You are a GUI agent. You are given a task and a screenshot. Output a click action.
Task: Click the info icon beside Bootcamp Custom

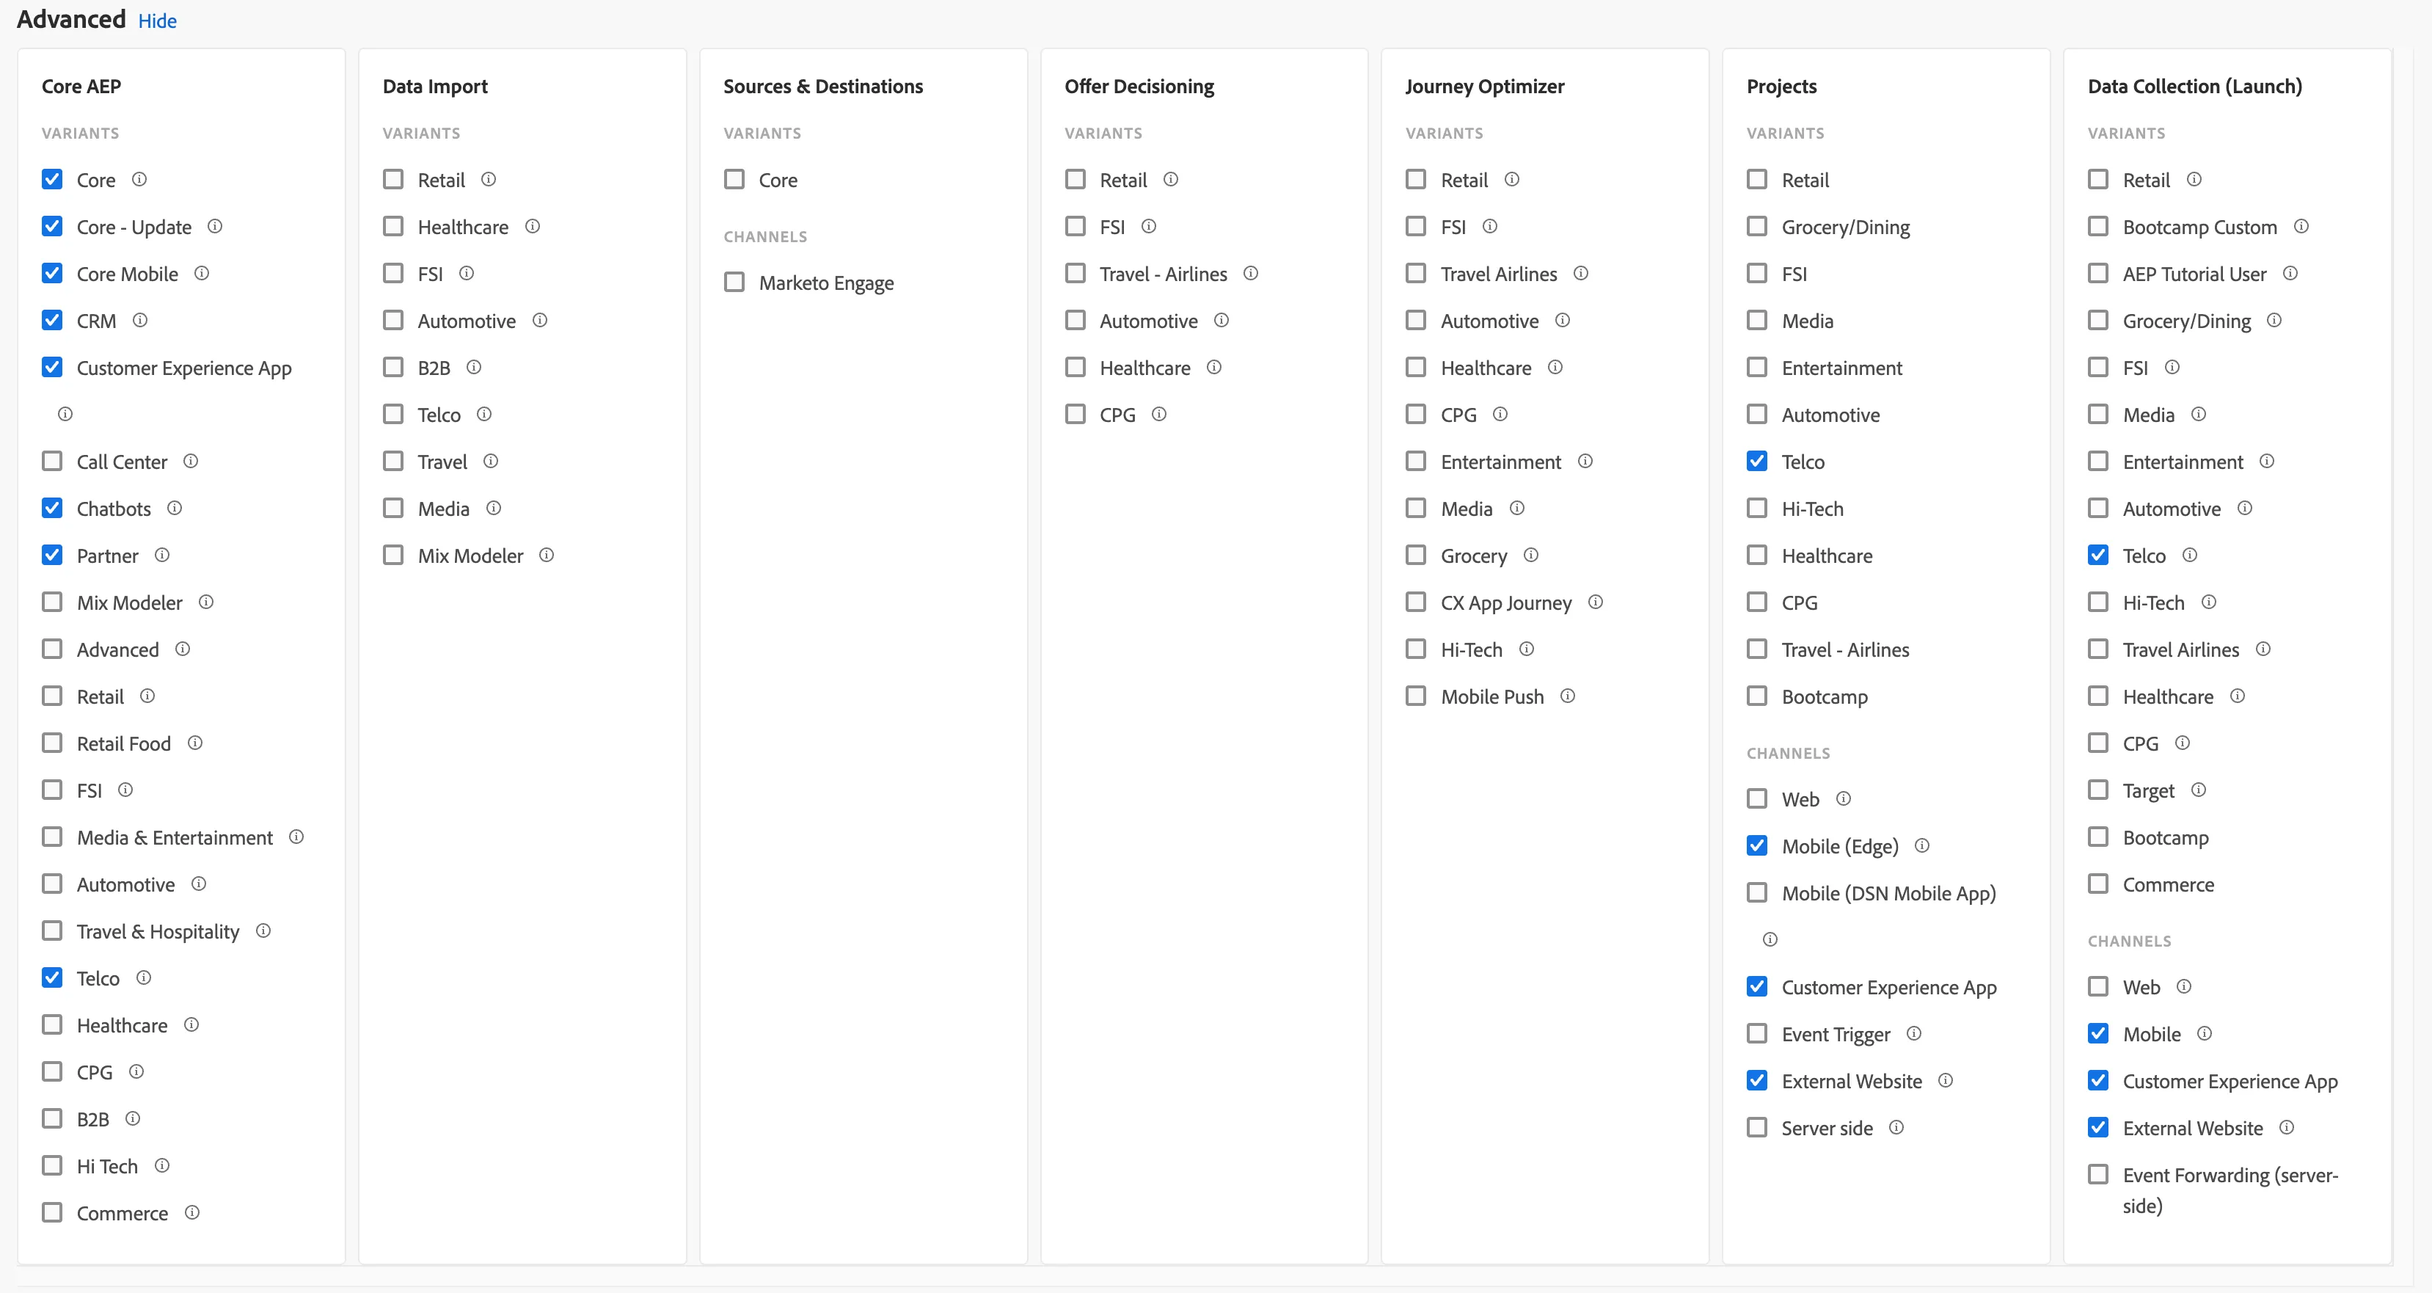(2301, 227)
